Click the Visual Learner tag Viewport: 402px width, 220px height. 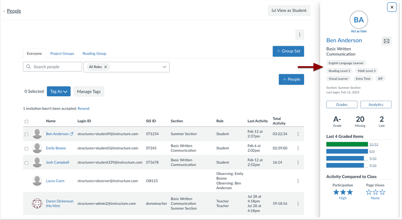(338, 79)
